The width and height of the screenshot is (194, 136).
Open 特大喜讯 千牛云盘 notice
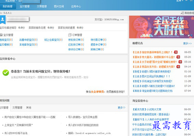pyautogui.click(x=153, y=57)
